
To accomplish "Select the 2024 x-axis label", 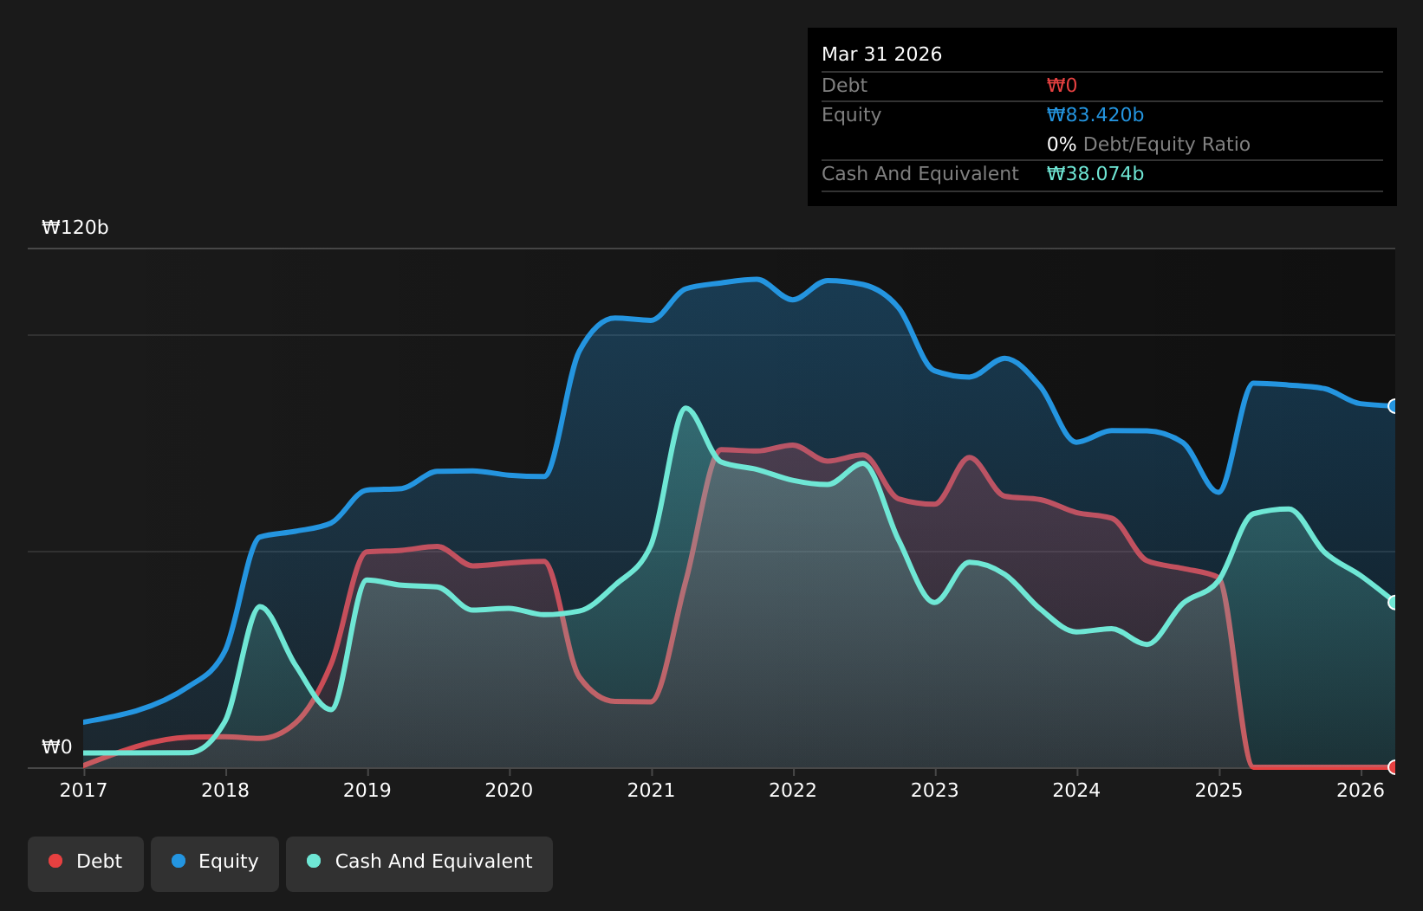I will 1076,791.
